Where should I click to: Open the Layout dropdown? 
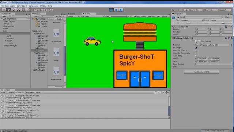225,10
